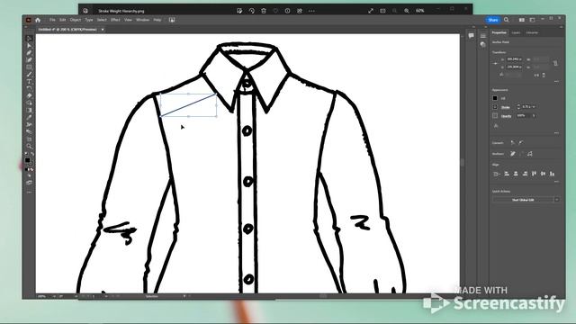Switch to the Layers panel tab

(516, 32)
